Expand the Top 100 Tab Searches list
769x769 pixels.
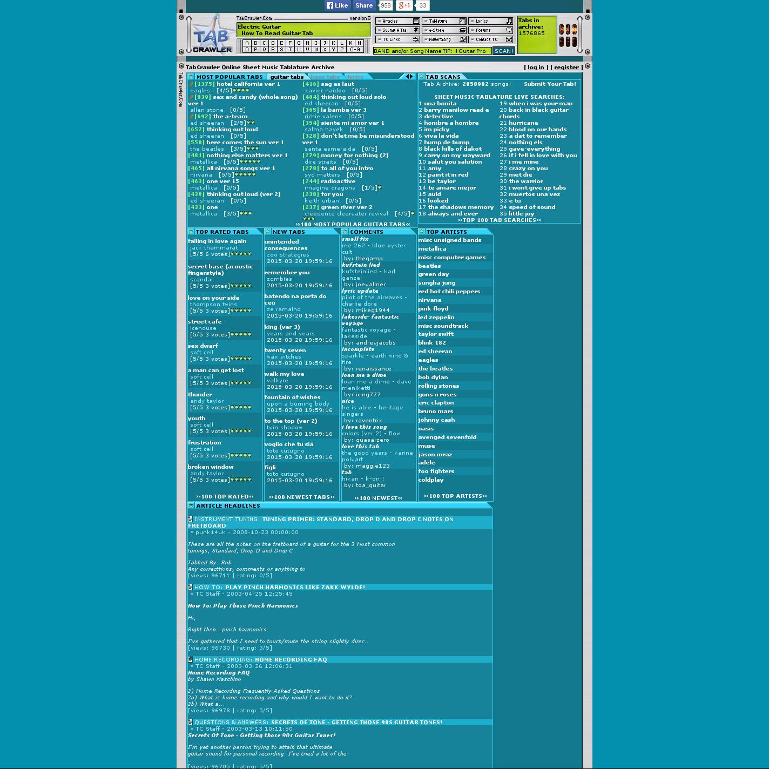click(x=499, y=220)
